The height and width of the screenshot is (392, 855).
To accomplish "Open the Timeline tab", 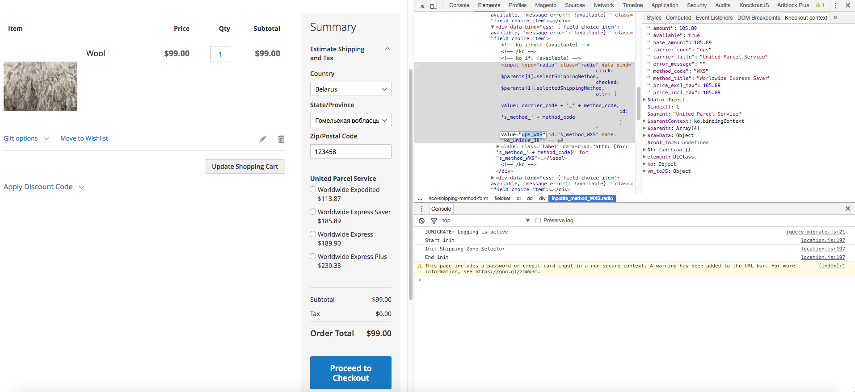I will click(x=632, y=5).
